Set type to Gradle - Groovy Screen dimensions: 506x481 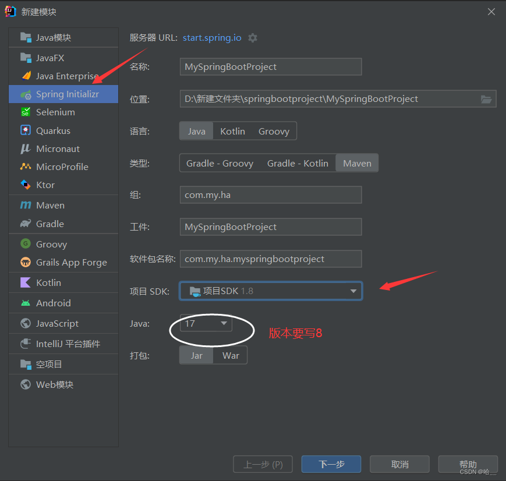[220, 164]
